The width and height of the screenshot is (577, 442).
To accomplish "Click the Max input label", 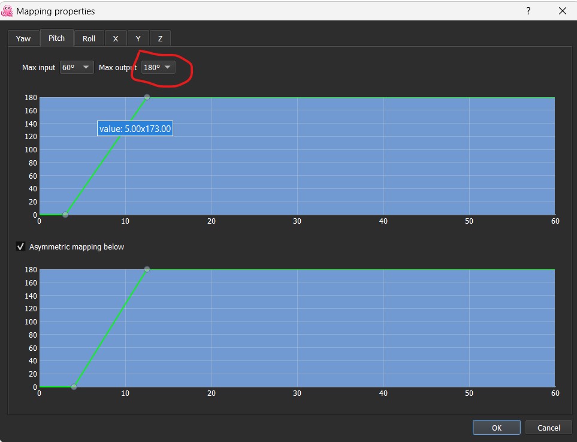I will pos(38,68).
